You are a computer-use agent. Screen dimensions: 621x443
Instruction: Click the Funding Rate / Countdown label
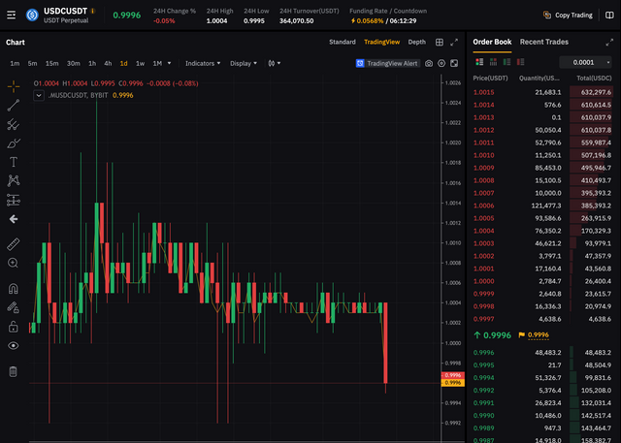tap(388, 11)
